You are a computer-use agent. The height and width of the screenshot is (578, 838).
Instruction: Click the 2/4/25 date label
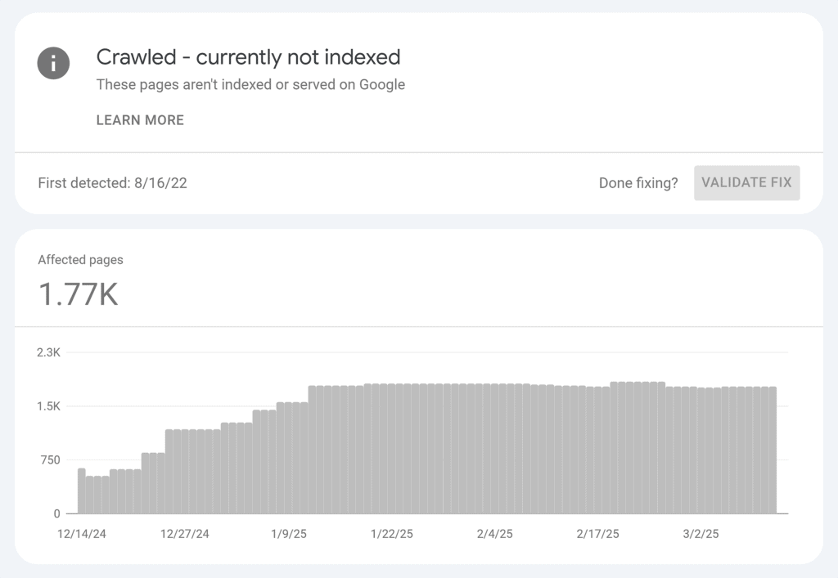(495, 533)
